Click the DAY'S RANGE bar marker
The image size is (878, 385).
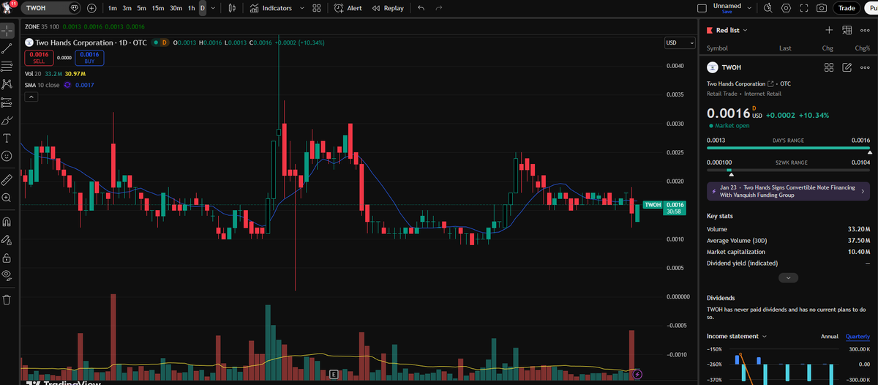point(869,152)
